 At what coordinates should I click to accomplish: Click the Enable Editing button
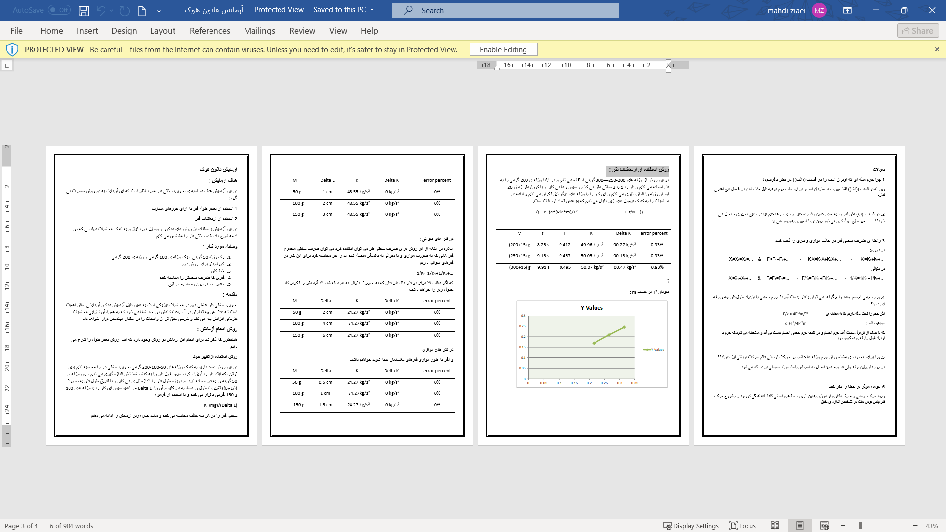[503, 49]
